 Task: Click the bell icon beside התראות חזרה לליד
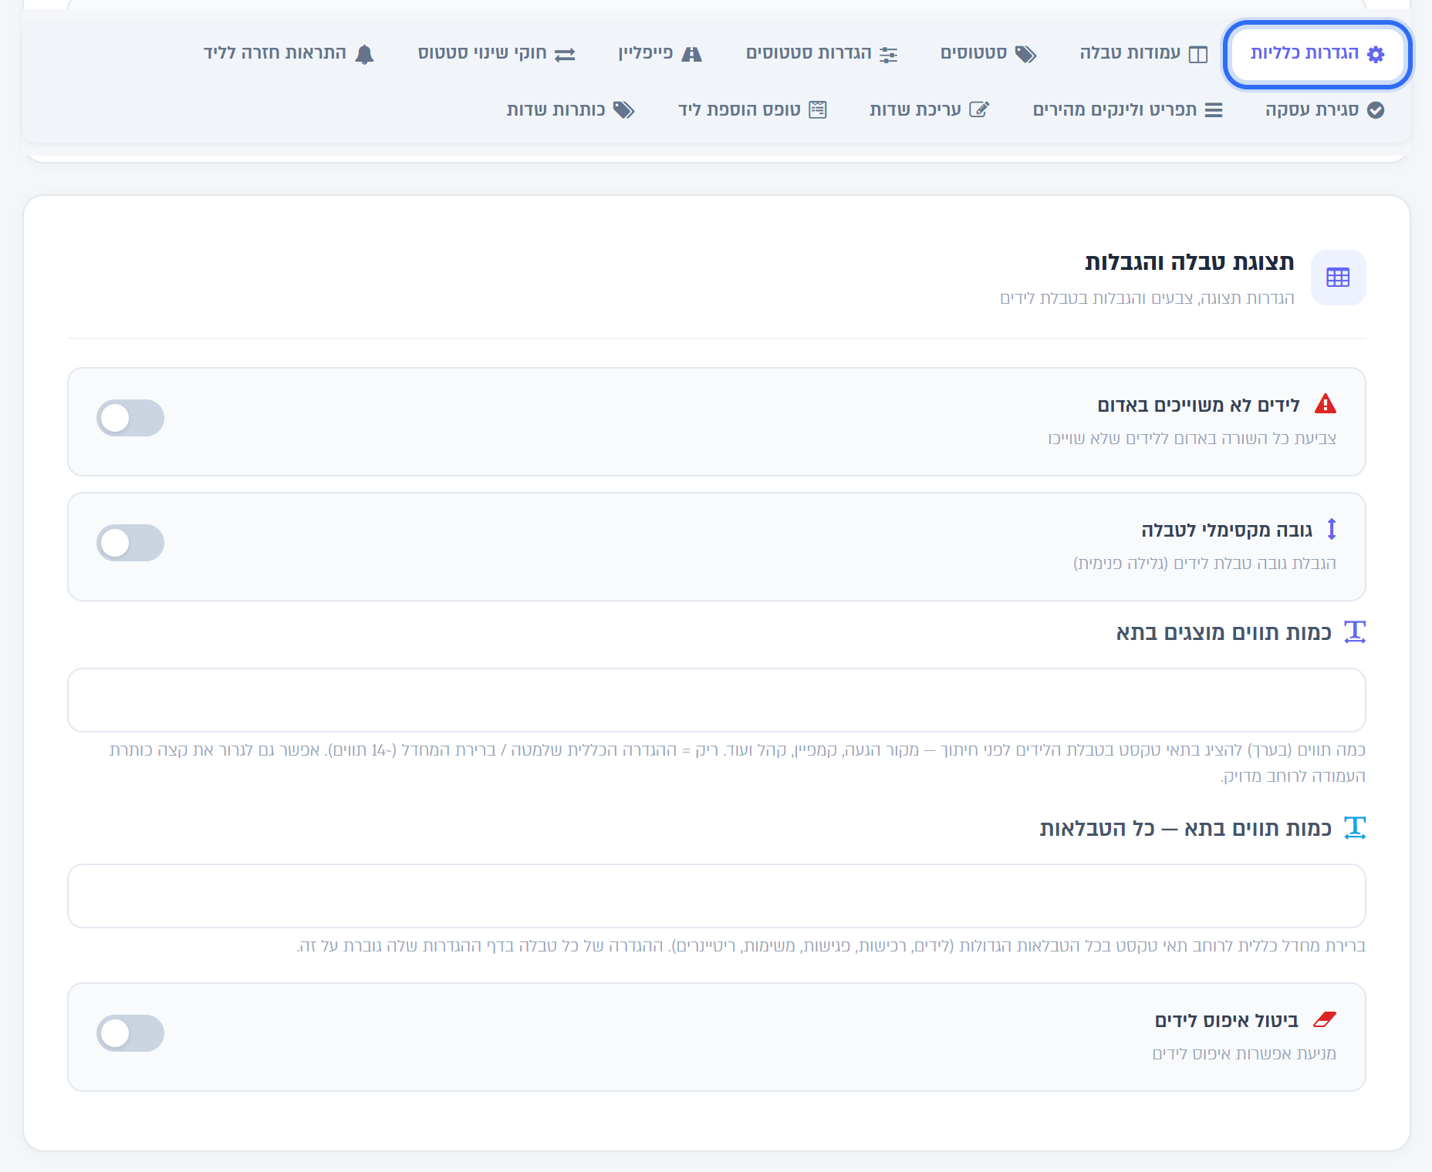point(365,54)
